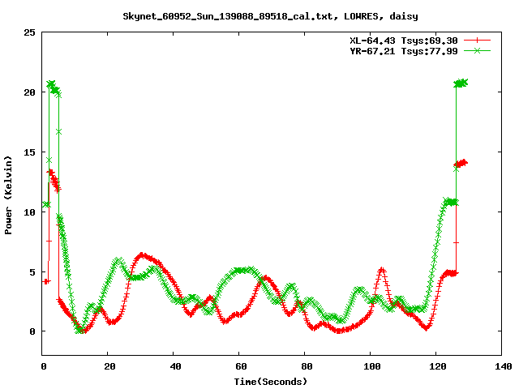
Task: Click the Power (Kelvin) y-axis label
Action: tap(8, 194)
